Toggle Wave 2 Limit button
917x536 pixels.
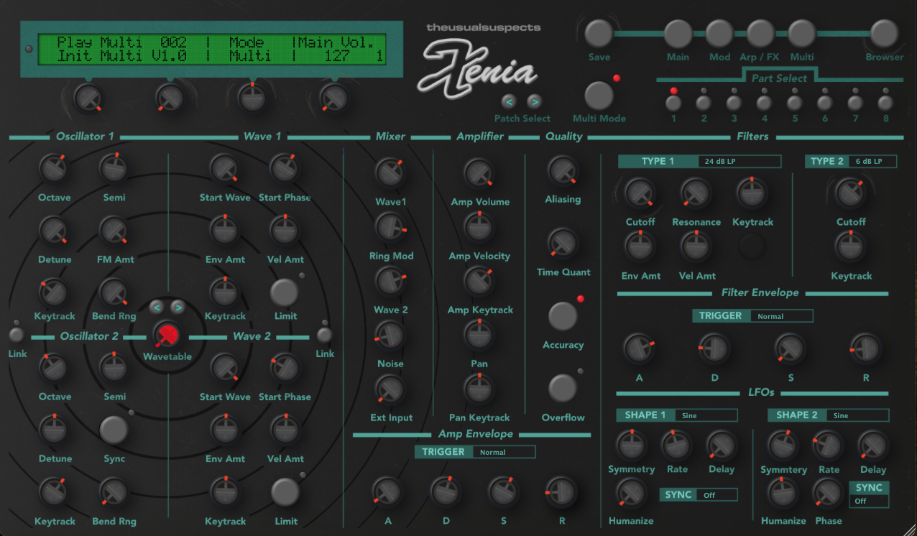click(x=285, y=492)
